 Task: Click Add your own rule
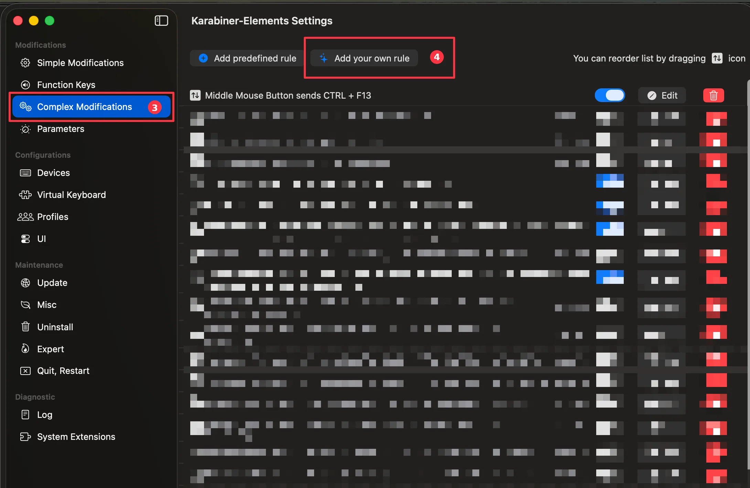tap(364, 58)
